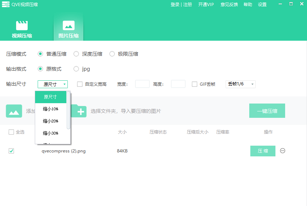Open more options for qvecompress (2).png

283,151
